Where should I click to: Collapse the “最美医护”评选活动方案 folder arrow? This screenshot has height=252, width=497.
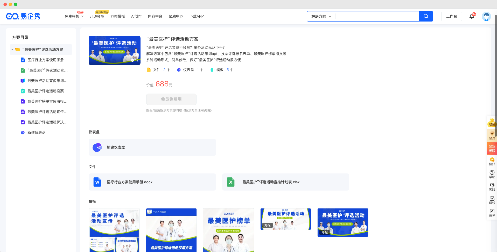[x=12, y=50]
